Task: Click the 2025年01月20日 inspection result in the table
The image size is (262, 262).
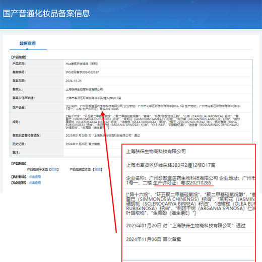Action: pyautogui.click(x=103, y=136)
